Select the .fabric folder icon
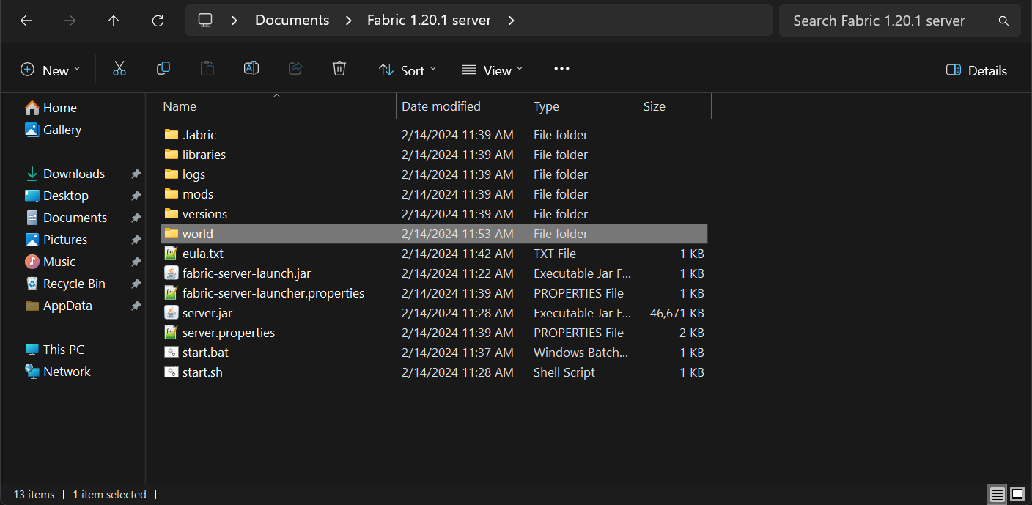Viewport: 1032px width, 505px height. 172,135
